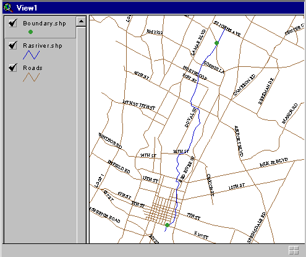Uncheck the Rasriver.shp theme checkbox
The height and width of the screenshot is (257, 306).
13,45
